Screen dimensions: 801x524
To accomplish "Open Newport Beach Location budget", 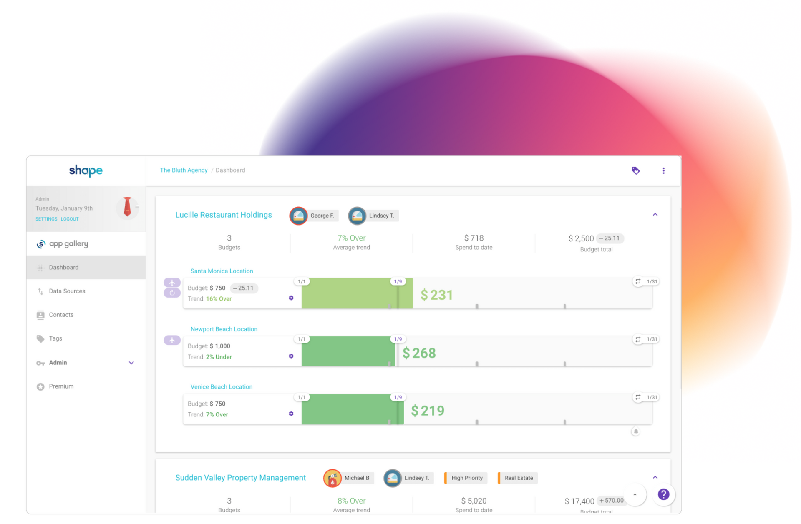I will pos(224,329).
